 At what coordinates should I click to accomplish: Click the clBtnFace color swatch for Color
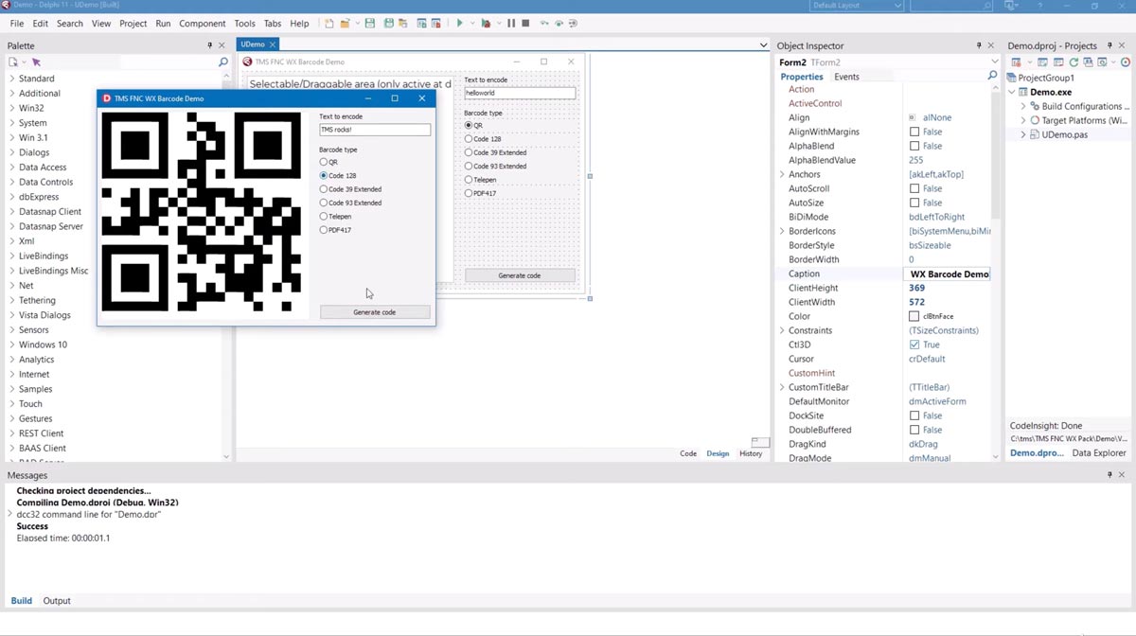click(x=914, y=316)
